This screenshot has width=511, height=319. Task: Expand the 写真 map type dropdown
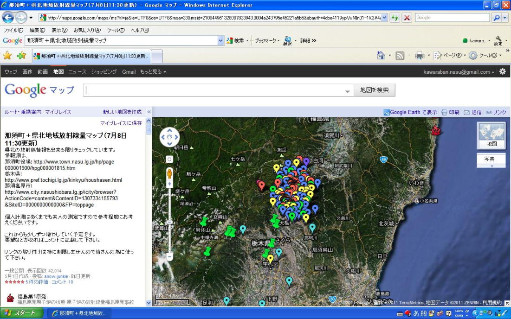492,166
